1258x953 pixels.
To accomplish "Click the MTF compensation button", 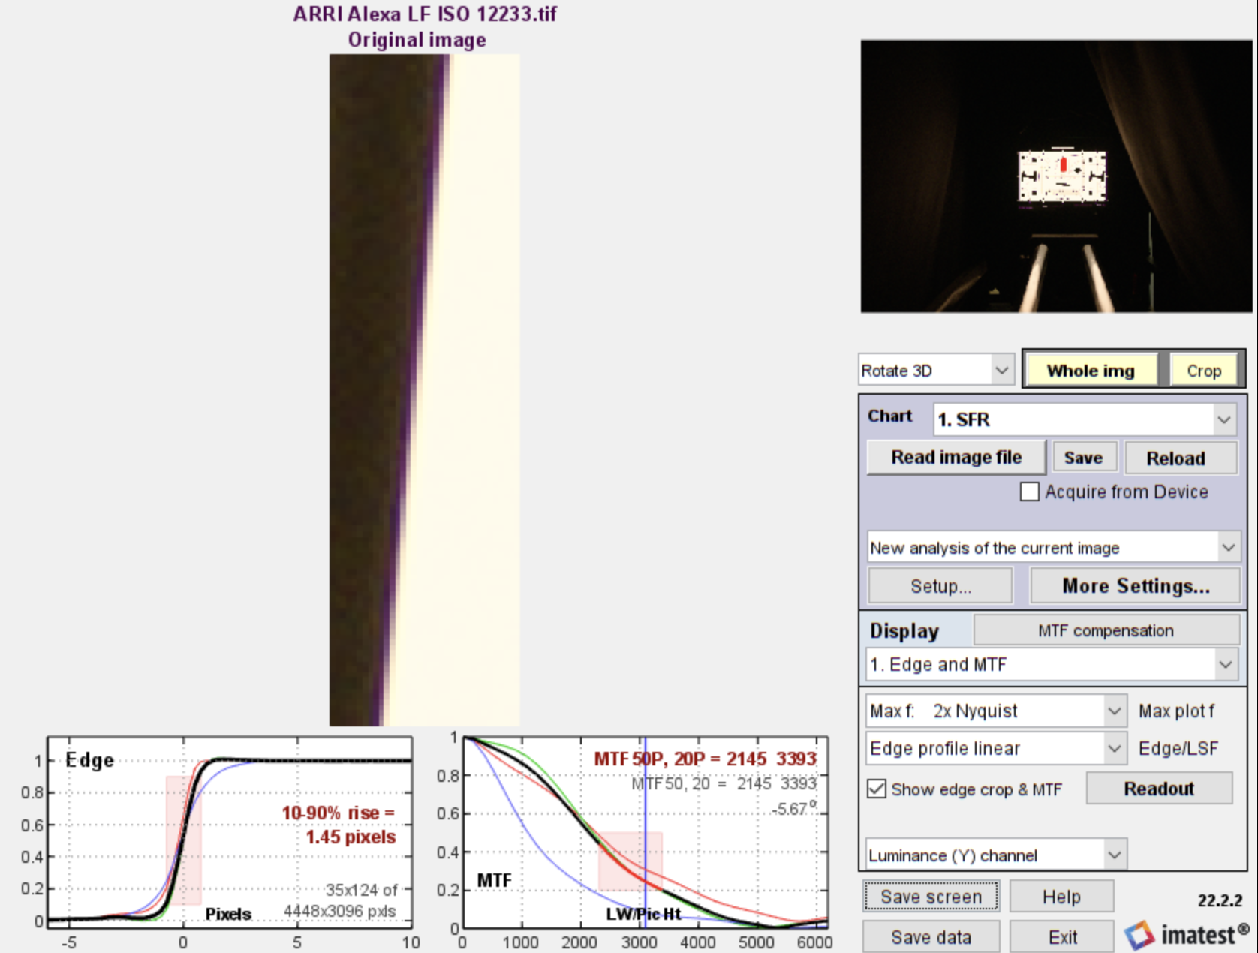I will pos(1106,630).
